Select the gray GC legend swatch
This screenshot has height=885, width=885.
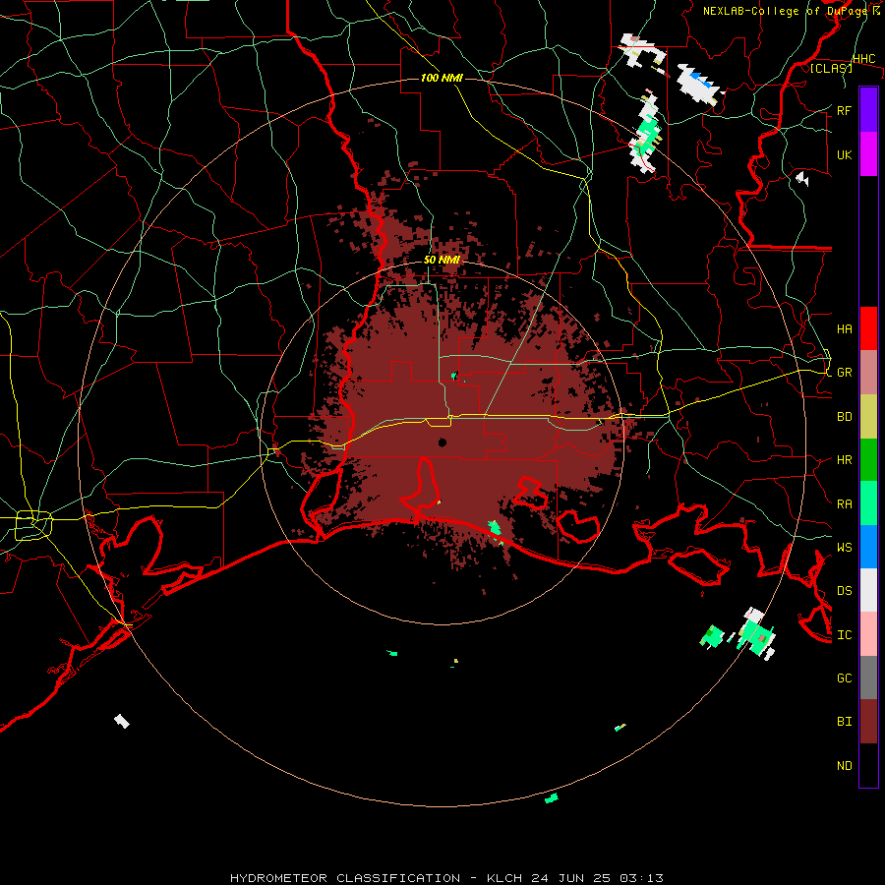[868, 678]
